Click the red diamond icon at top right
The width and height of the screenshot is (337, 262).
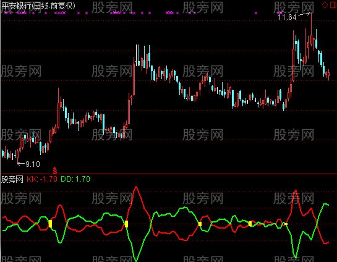pos(325,5)
